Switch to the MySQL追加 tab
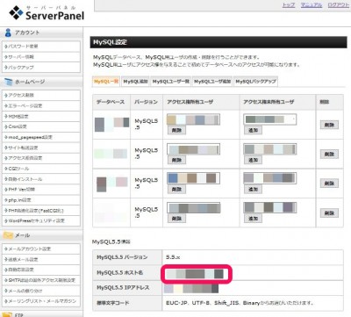Screen dimensions: 351x317 point(135,82)
